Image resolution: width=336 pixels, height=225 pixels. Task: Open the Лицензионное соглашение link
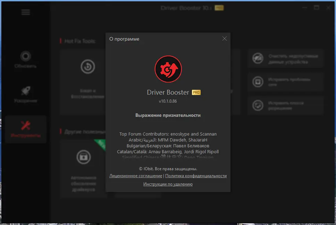[x=135, y=176]
